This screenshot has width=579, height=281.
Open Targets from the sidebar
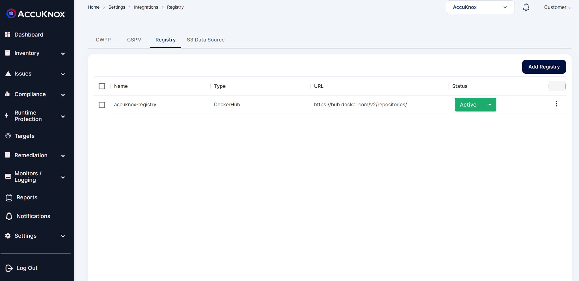coord(25,136)
